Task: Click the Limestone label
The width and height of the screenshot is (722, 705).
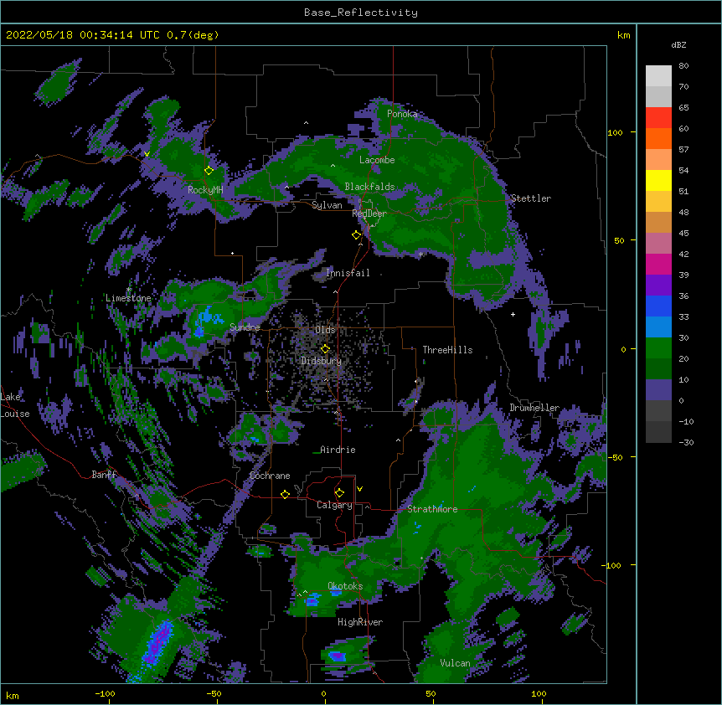Action: click(x=128, y=298)
